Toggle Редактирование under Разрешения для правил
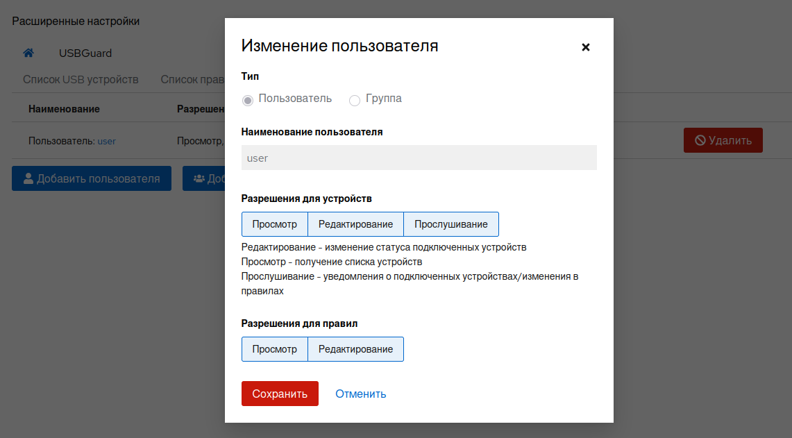 355,349
